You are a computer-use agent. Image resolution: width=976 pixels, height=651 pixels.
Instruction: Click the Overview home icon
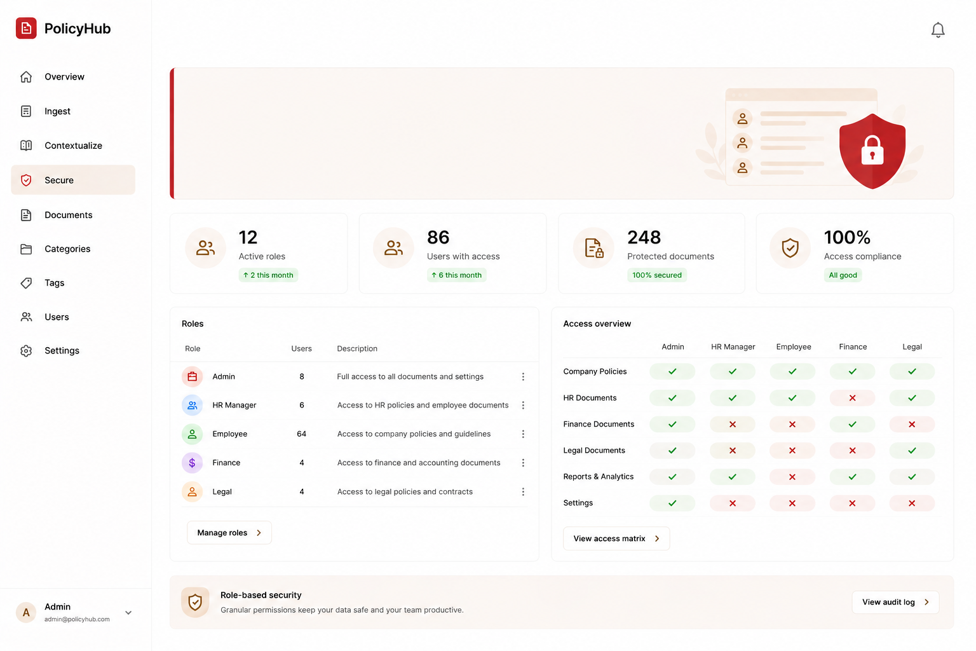[x=26, y=77]
